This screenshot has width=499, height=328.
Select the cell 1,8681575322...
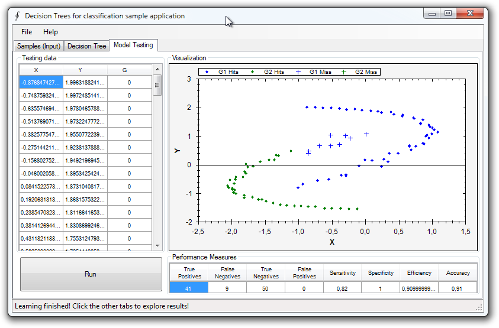(85, 200)
